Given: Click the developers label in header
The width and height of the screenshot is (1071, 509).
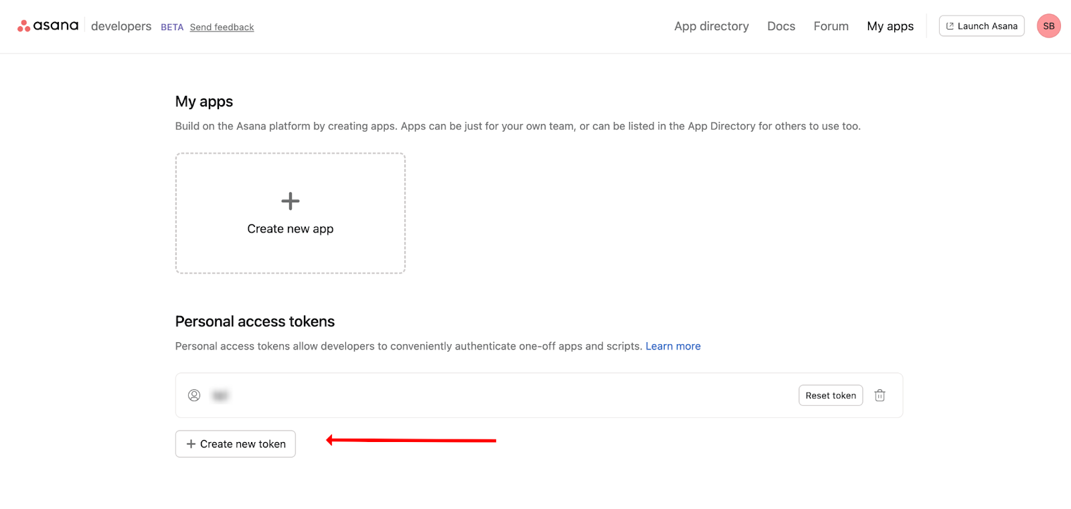Looking at the screenshot, I should [121, 26].
